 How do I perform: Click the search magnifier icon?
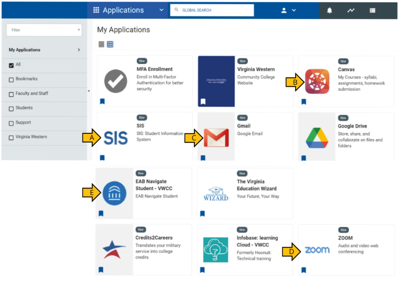[x=176, y=10]
